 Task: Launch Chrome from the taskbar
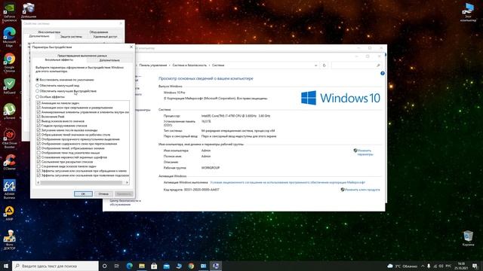(x=191, y=266)
